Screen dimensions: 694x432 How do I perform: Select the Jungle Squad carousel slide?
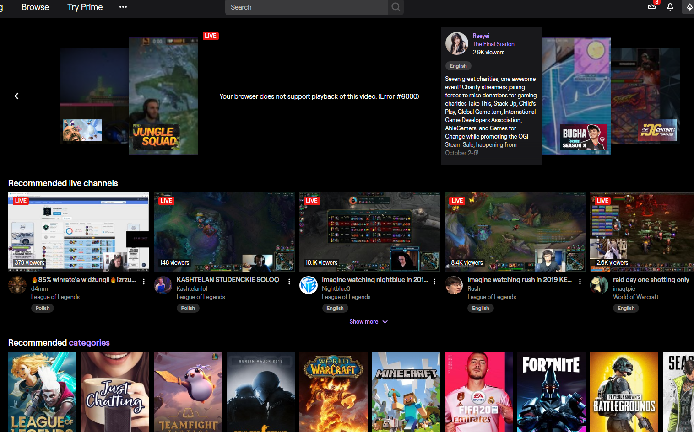click(163, 96)
